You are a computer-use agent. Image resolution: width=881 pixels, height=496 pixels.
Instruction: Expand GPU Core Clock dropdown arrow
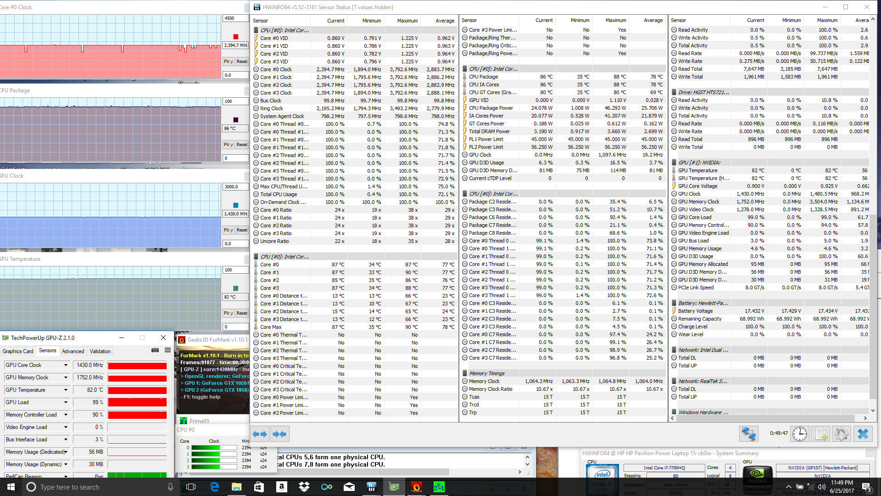tap(66, 365)
